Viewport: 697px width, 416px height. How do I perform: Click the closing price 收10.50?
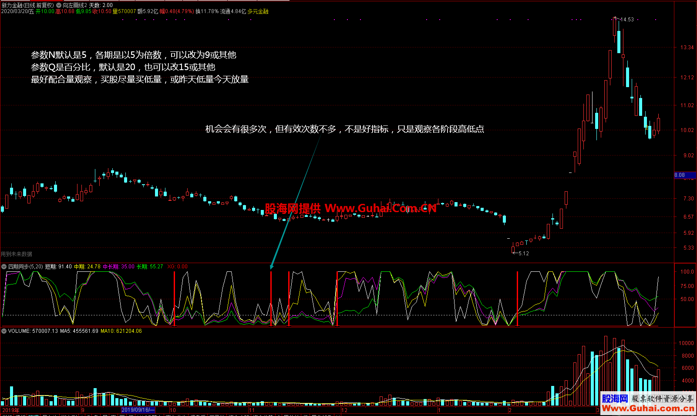pyautogui.click(x=102, y=11)
